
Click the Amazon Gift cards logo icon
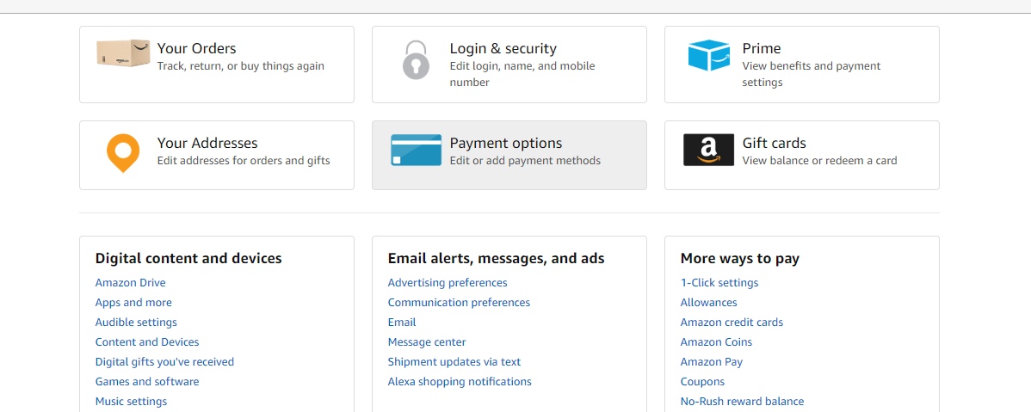tap(708, 150)
